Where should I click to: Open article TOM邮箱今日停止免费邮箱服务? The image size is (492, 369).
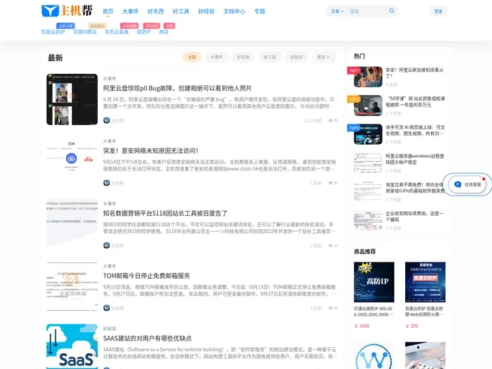point(146,276)
